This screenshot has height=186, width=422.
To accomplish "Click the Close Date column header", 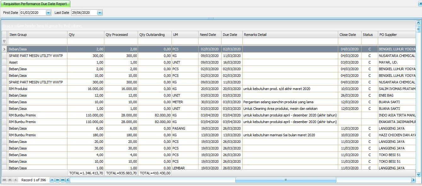I will click(x=350, y=35).
